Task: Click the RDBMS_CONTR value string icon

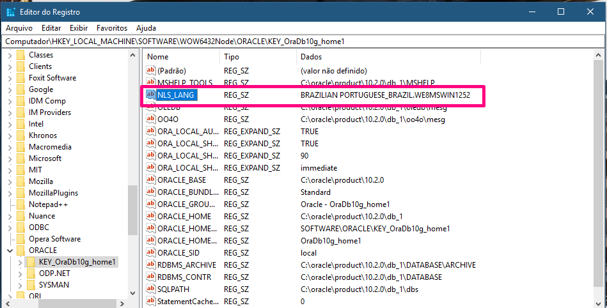Action: pos(150,277)
